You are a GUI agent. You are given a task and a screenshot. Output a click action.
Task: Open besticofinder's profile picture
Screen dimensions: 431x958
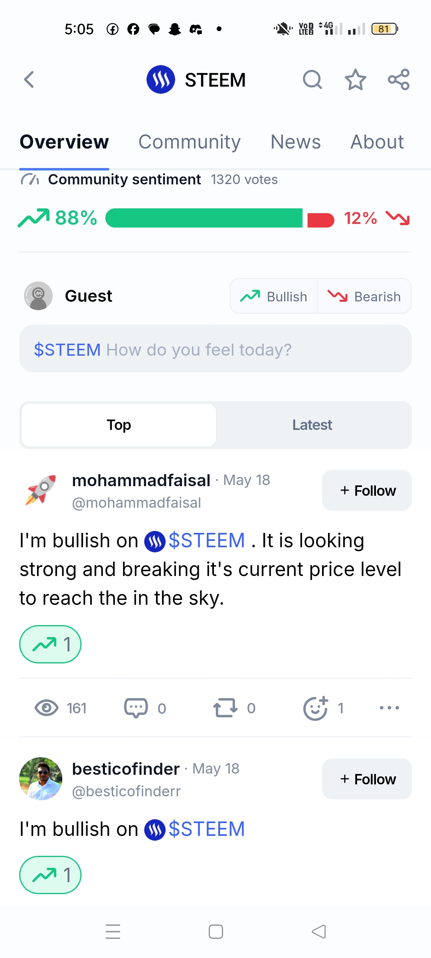pyautogui.click(x=41, y=778)
